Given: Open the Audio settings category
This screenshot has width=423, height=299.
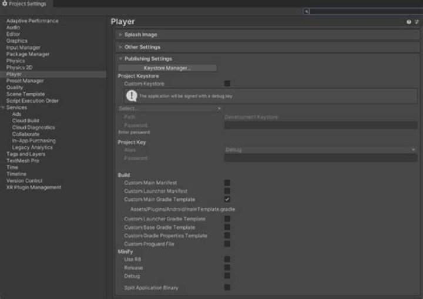Looking at the screenshot, I should (13, 28).
